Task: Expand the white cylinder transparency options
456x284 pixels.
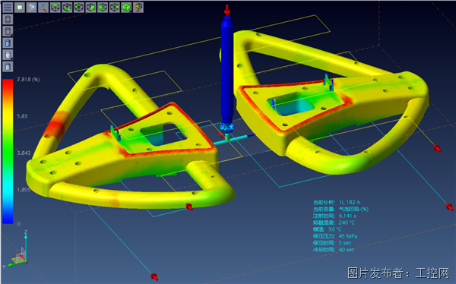Action: point(8,55)
